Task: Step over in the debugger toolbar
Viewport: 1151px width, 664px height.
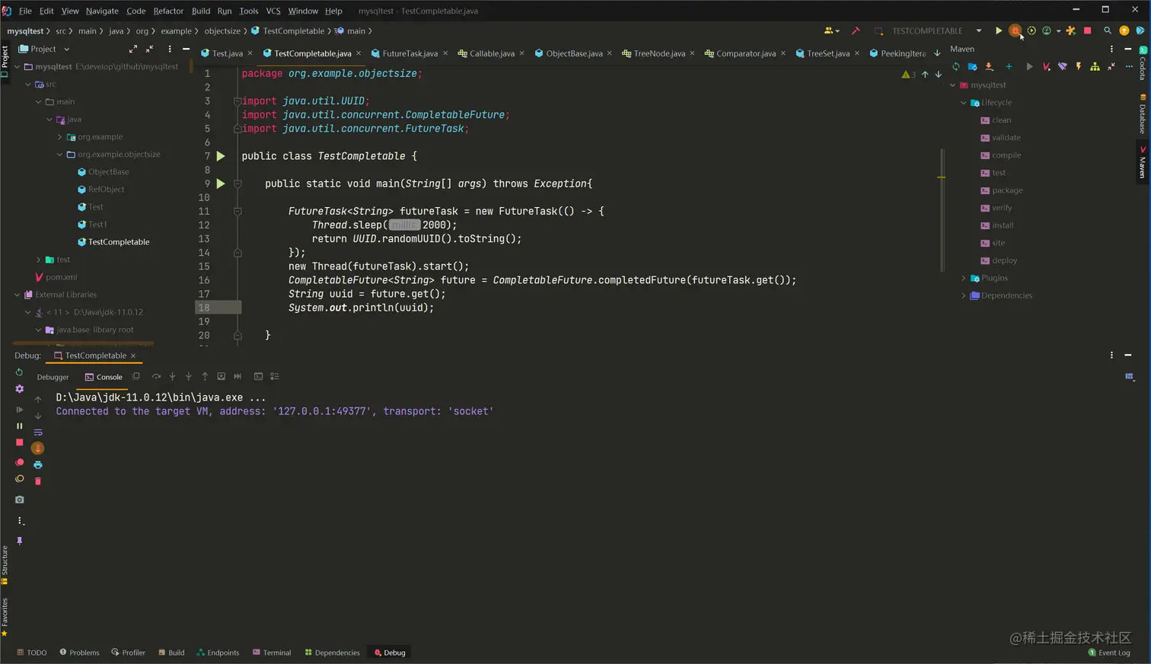Action: point(156,376)
